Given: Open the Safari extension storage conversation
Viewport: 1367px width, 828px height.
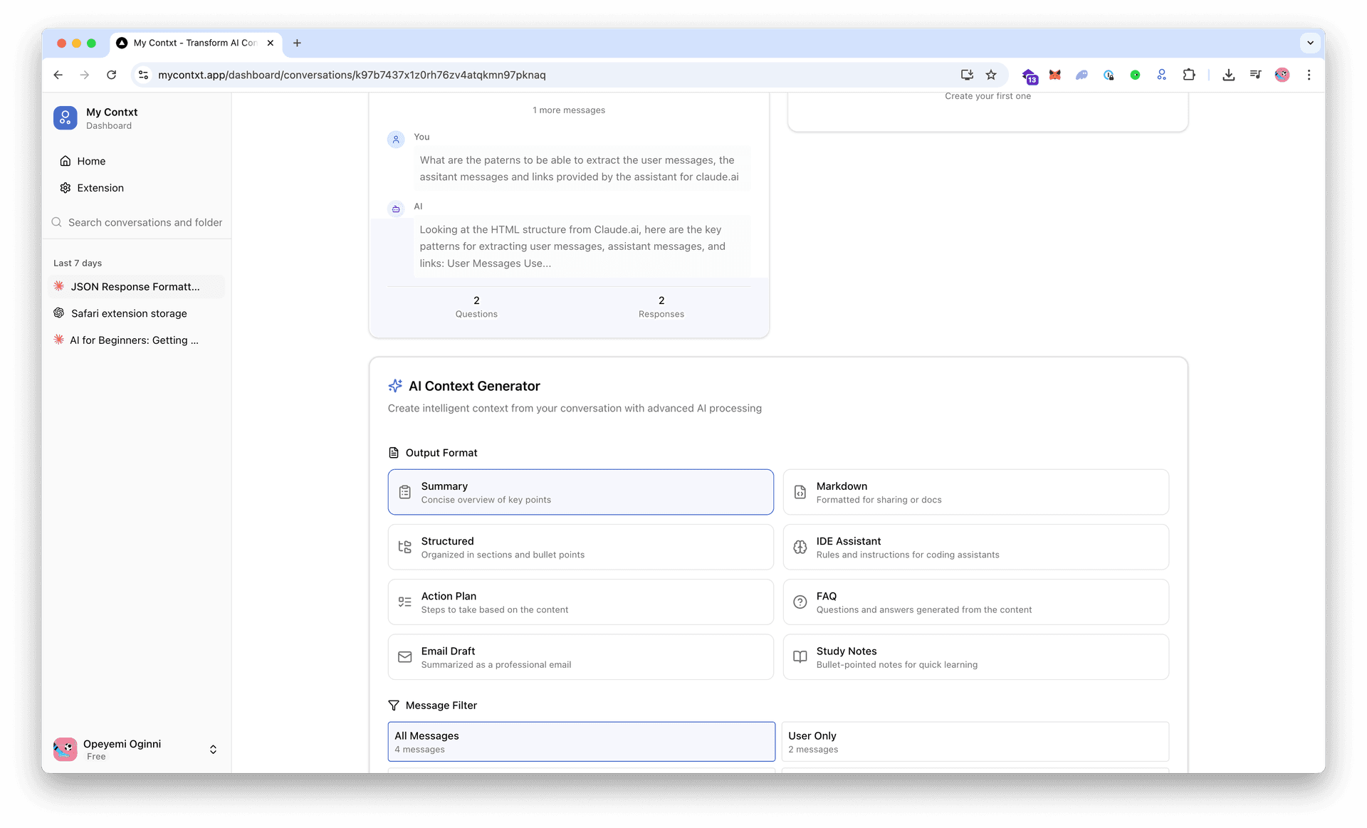Looking at the screenshot, I should 129,313.
